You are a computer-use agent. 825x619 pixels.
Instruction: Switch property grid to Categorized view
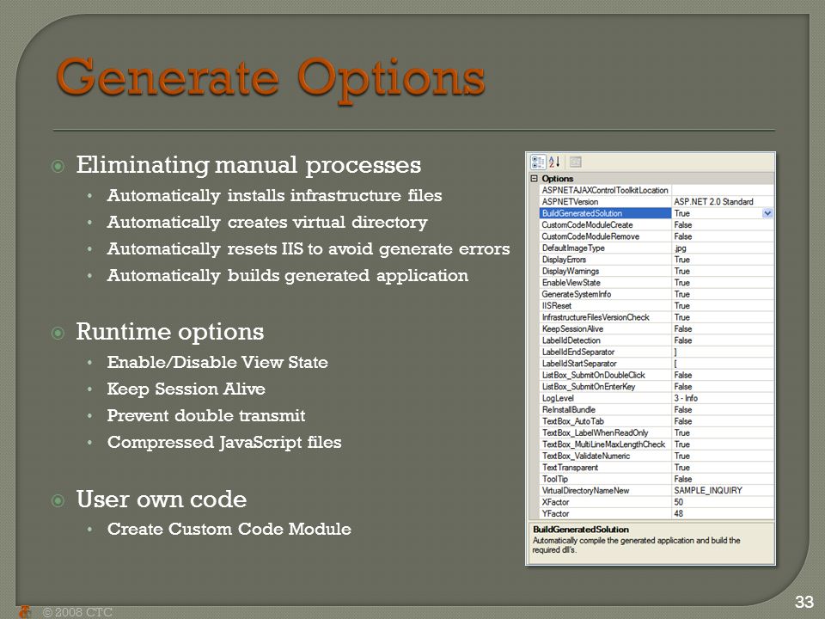538,162
